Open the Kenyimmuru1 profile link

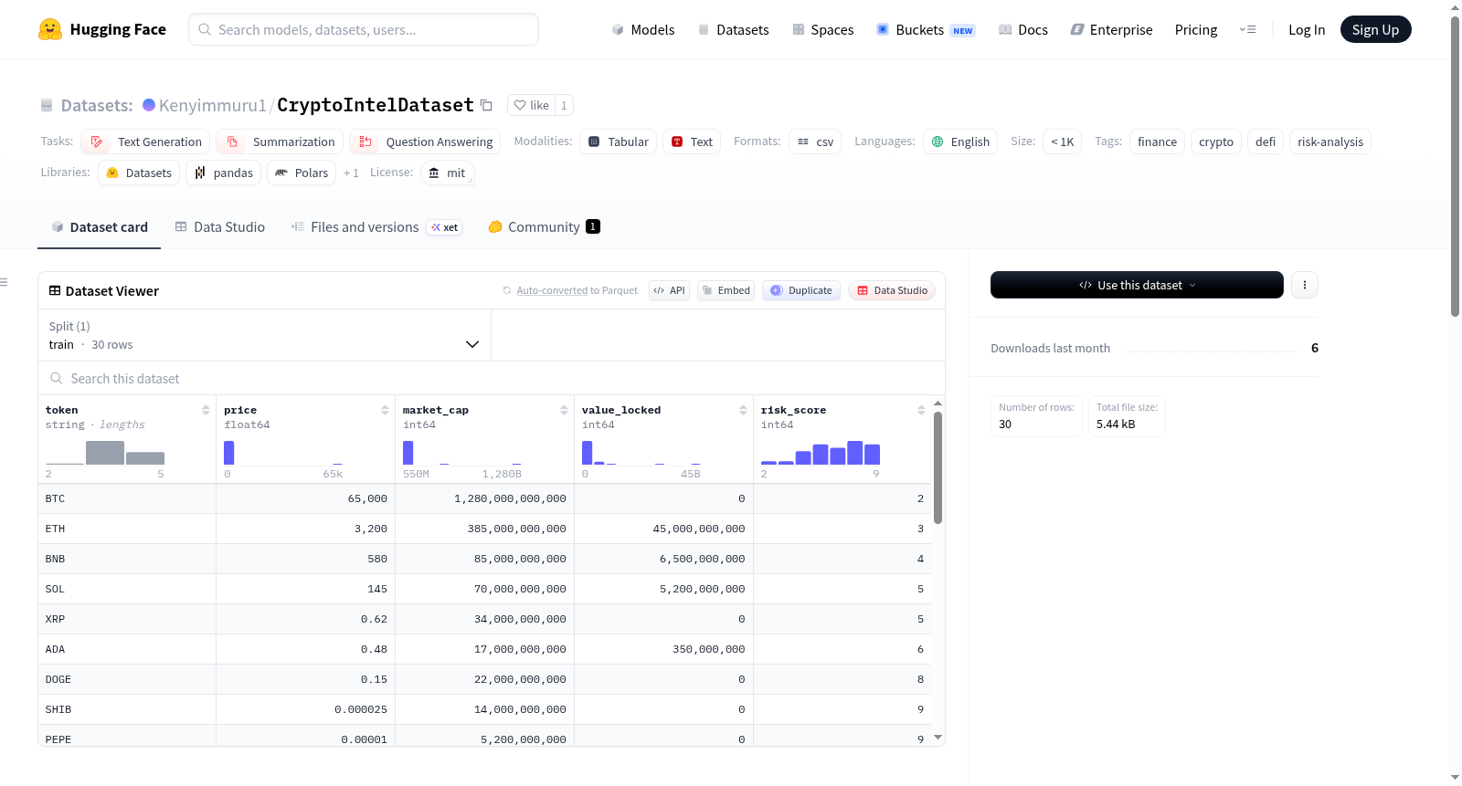point(213,105)
